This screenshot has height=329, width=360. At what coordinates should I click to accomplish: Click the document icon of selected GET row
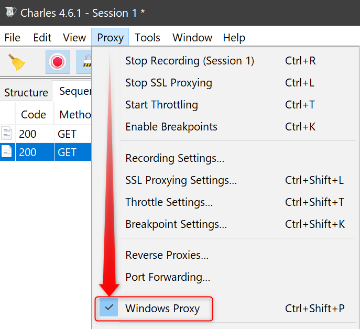tap(6, 152)
